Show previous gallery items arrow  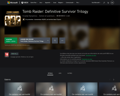tap(110, 80)
